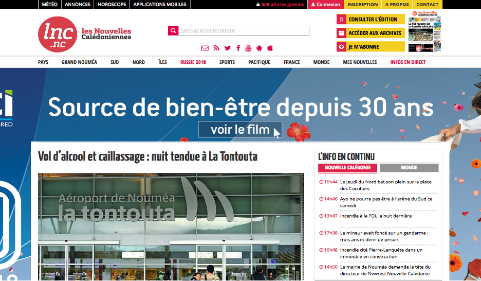
Task: Go to the Îles section
Action: tap(162, 62)
